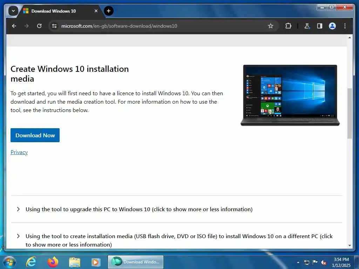Screen dimensions: 359x269
Task: Close the Download Windows 10 tab
Action: pos(96,11)
